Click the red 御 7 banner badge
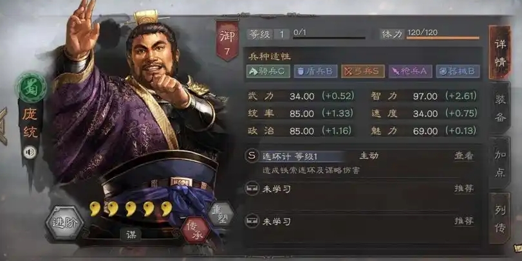Viewport: 522px width, 261px height. [227, 40]
